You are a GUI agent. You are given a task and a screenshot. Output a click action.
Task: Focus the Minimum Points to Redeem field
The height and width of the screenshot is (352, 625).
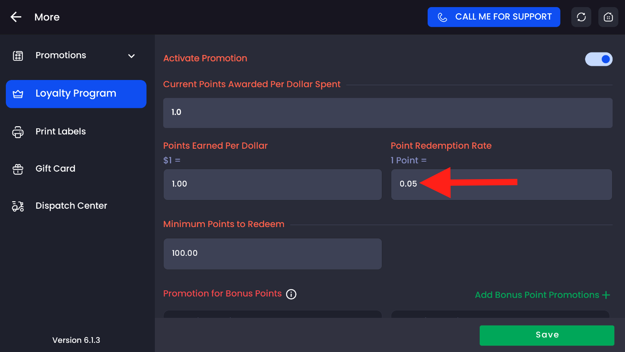(272, 254)
